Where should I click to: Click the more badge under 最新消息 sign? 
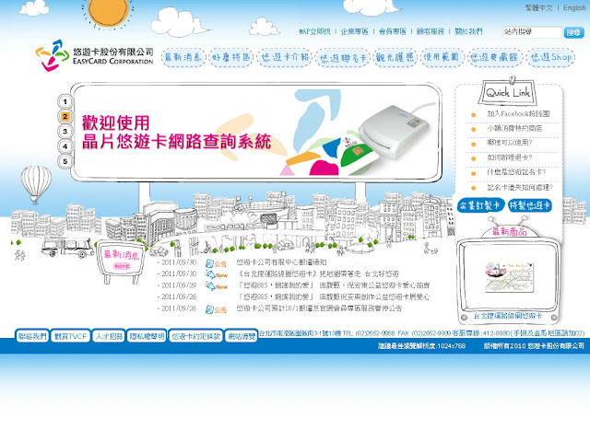122,266
